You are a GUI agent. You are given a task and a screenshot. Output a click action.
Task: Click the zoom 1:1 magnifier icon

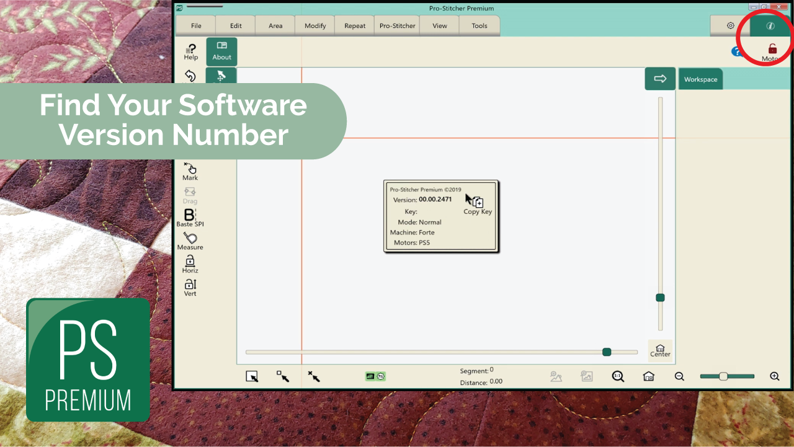click(x=618, y=376)
